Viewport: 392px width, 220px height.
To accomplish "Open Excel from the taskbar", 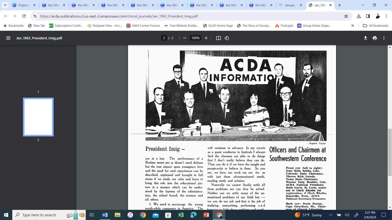I will pyautogui.click(x=181, y=215).
